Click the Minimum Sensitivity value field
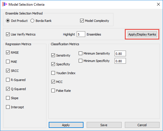This screenshot has height=131, width=163. click(120, 53)
